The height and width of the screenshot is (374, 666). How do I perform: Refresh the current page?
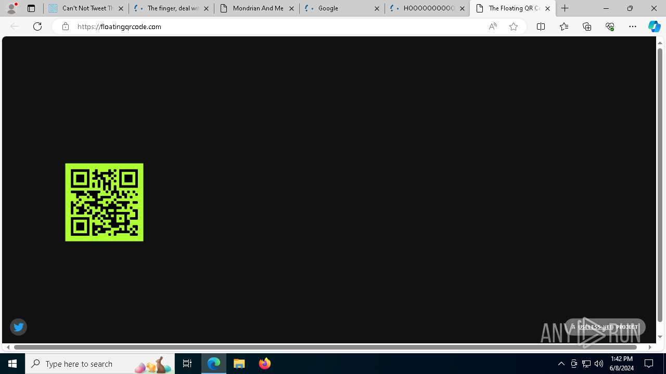[x=37, y=26]
